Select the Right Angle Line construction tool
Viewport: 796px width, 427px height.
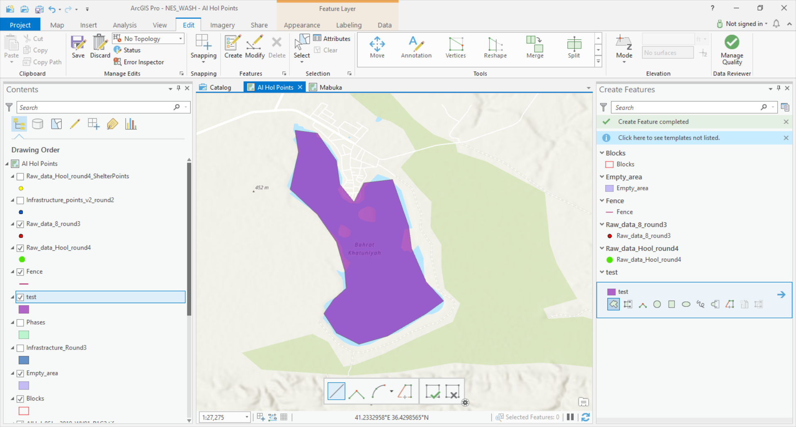click(x=356, y=392)
